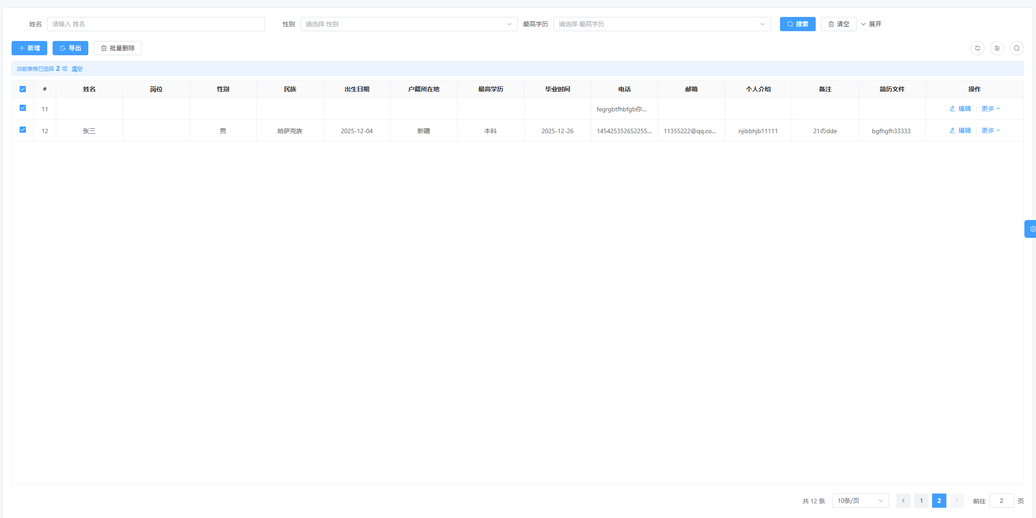The height and width of the screenshot is (518, 1036).
Task: Go to previous page arrow
Action: (903, 501)
